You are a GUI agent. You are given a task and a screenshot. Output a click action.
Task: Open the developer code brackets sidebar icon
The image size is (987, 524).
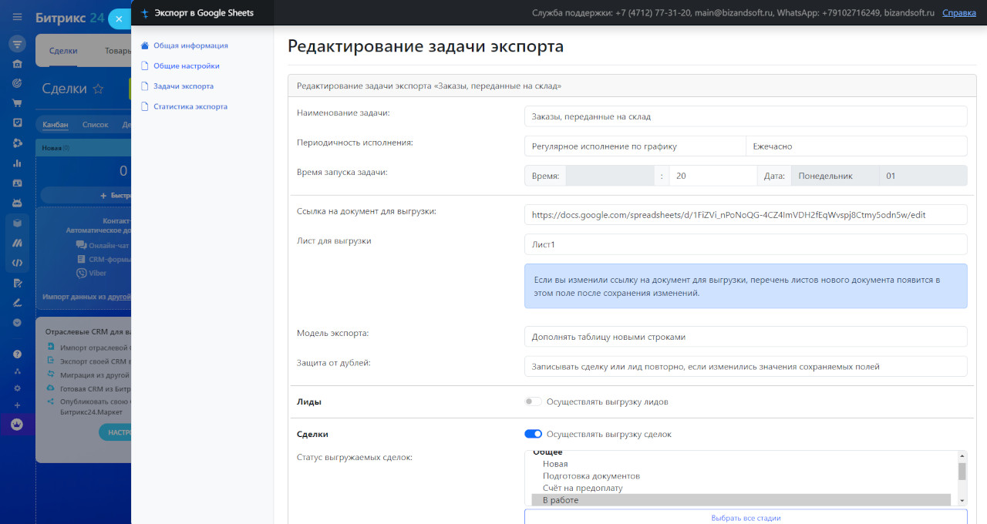pyautogui.click(x=17, y=263)
